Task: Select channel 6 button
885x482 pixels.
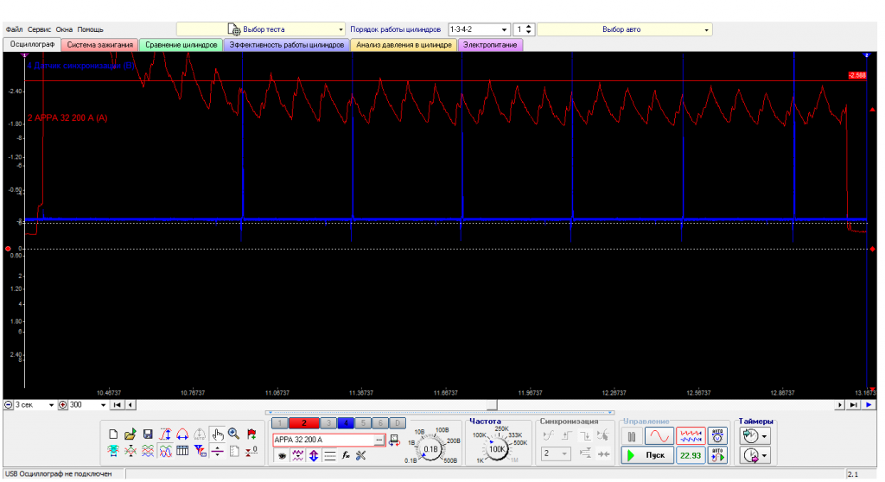Action: 380,423
